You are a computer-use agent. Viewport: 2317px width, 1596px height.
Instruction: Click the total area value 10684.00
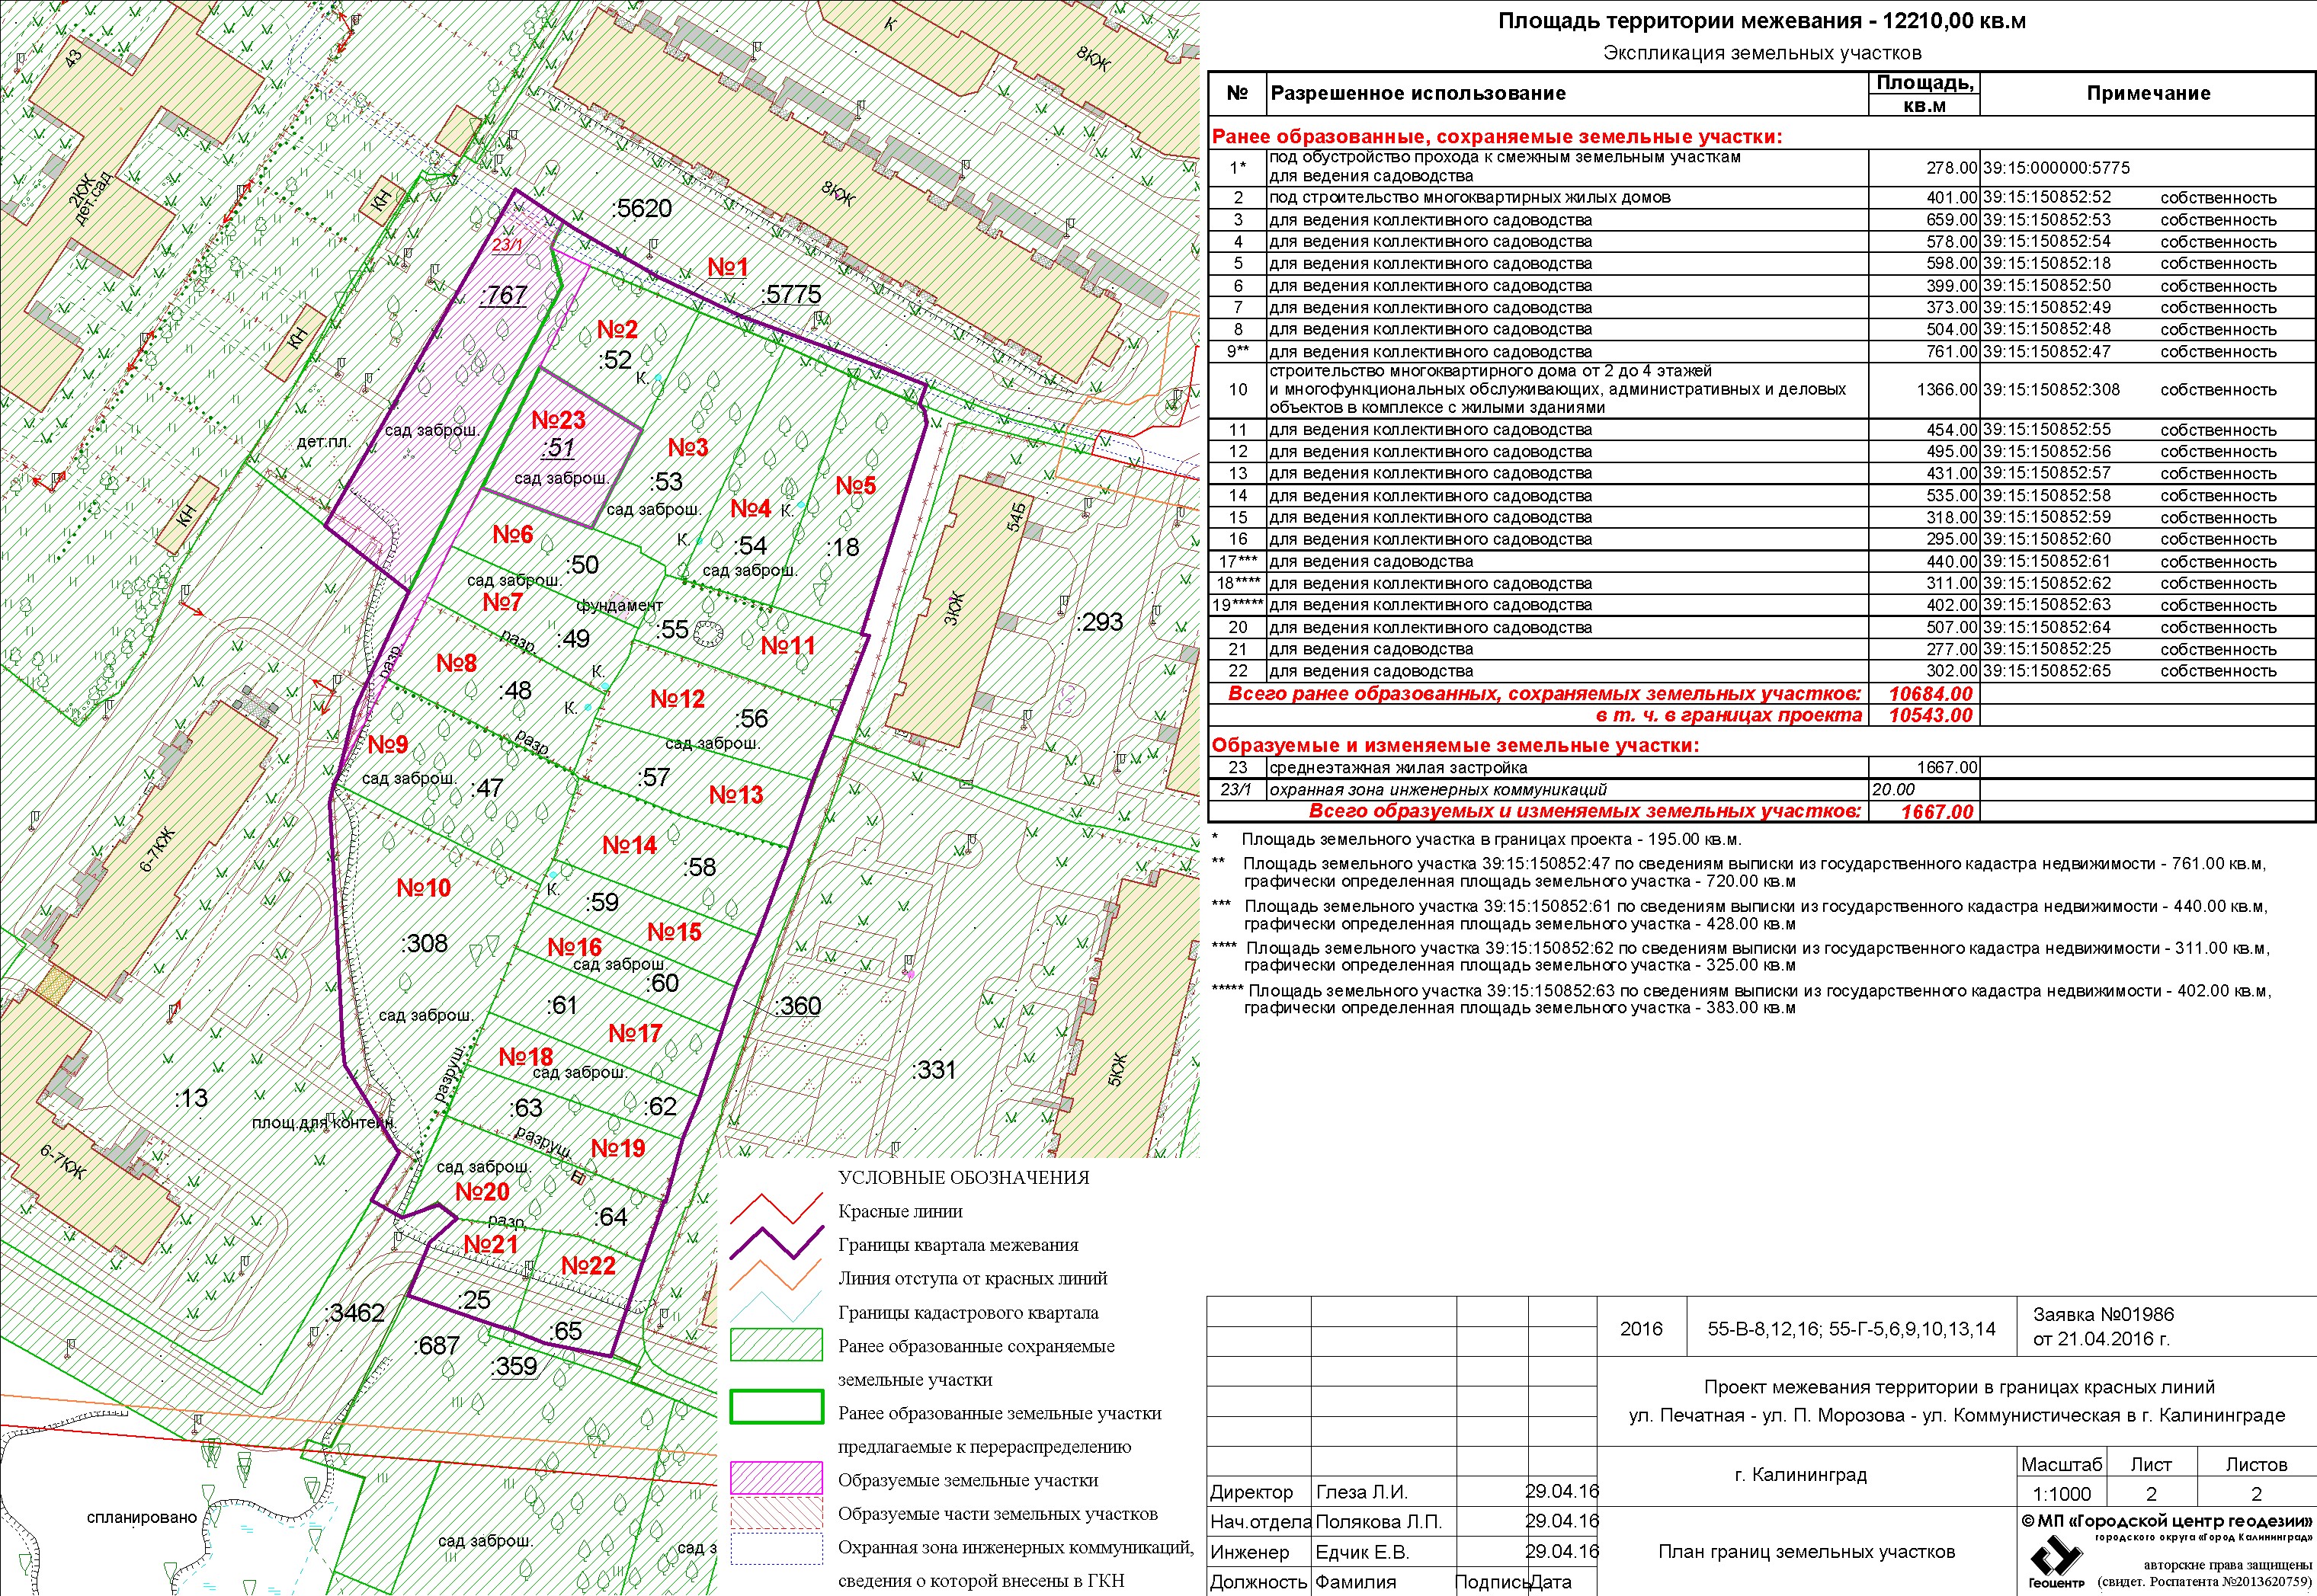[1930, 694]
